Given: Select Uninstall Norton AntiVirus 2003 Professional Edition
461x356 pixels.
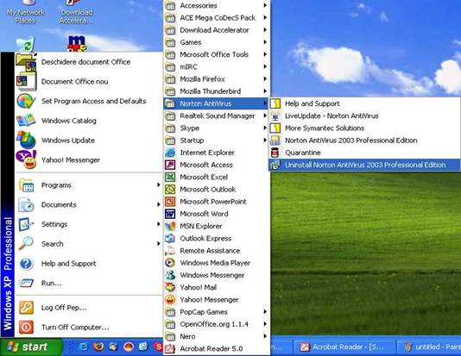Looking at the screenshot, I should tap(364, 165).
